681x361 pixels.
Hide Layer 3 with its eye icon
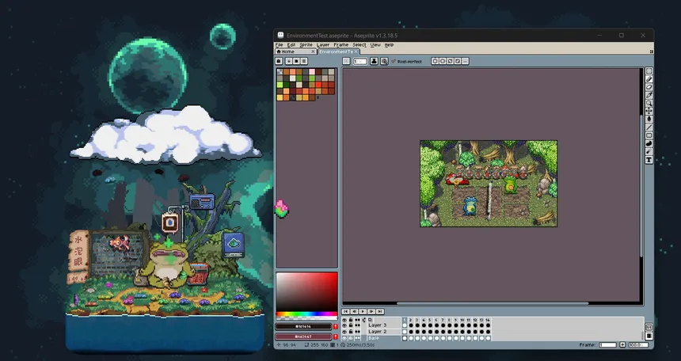coord(344,325)
